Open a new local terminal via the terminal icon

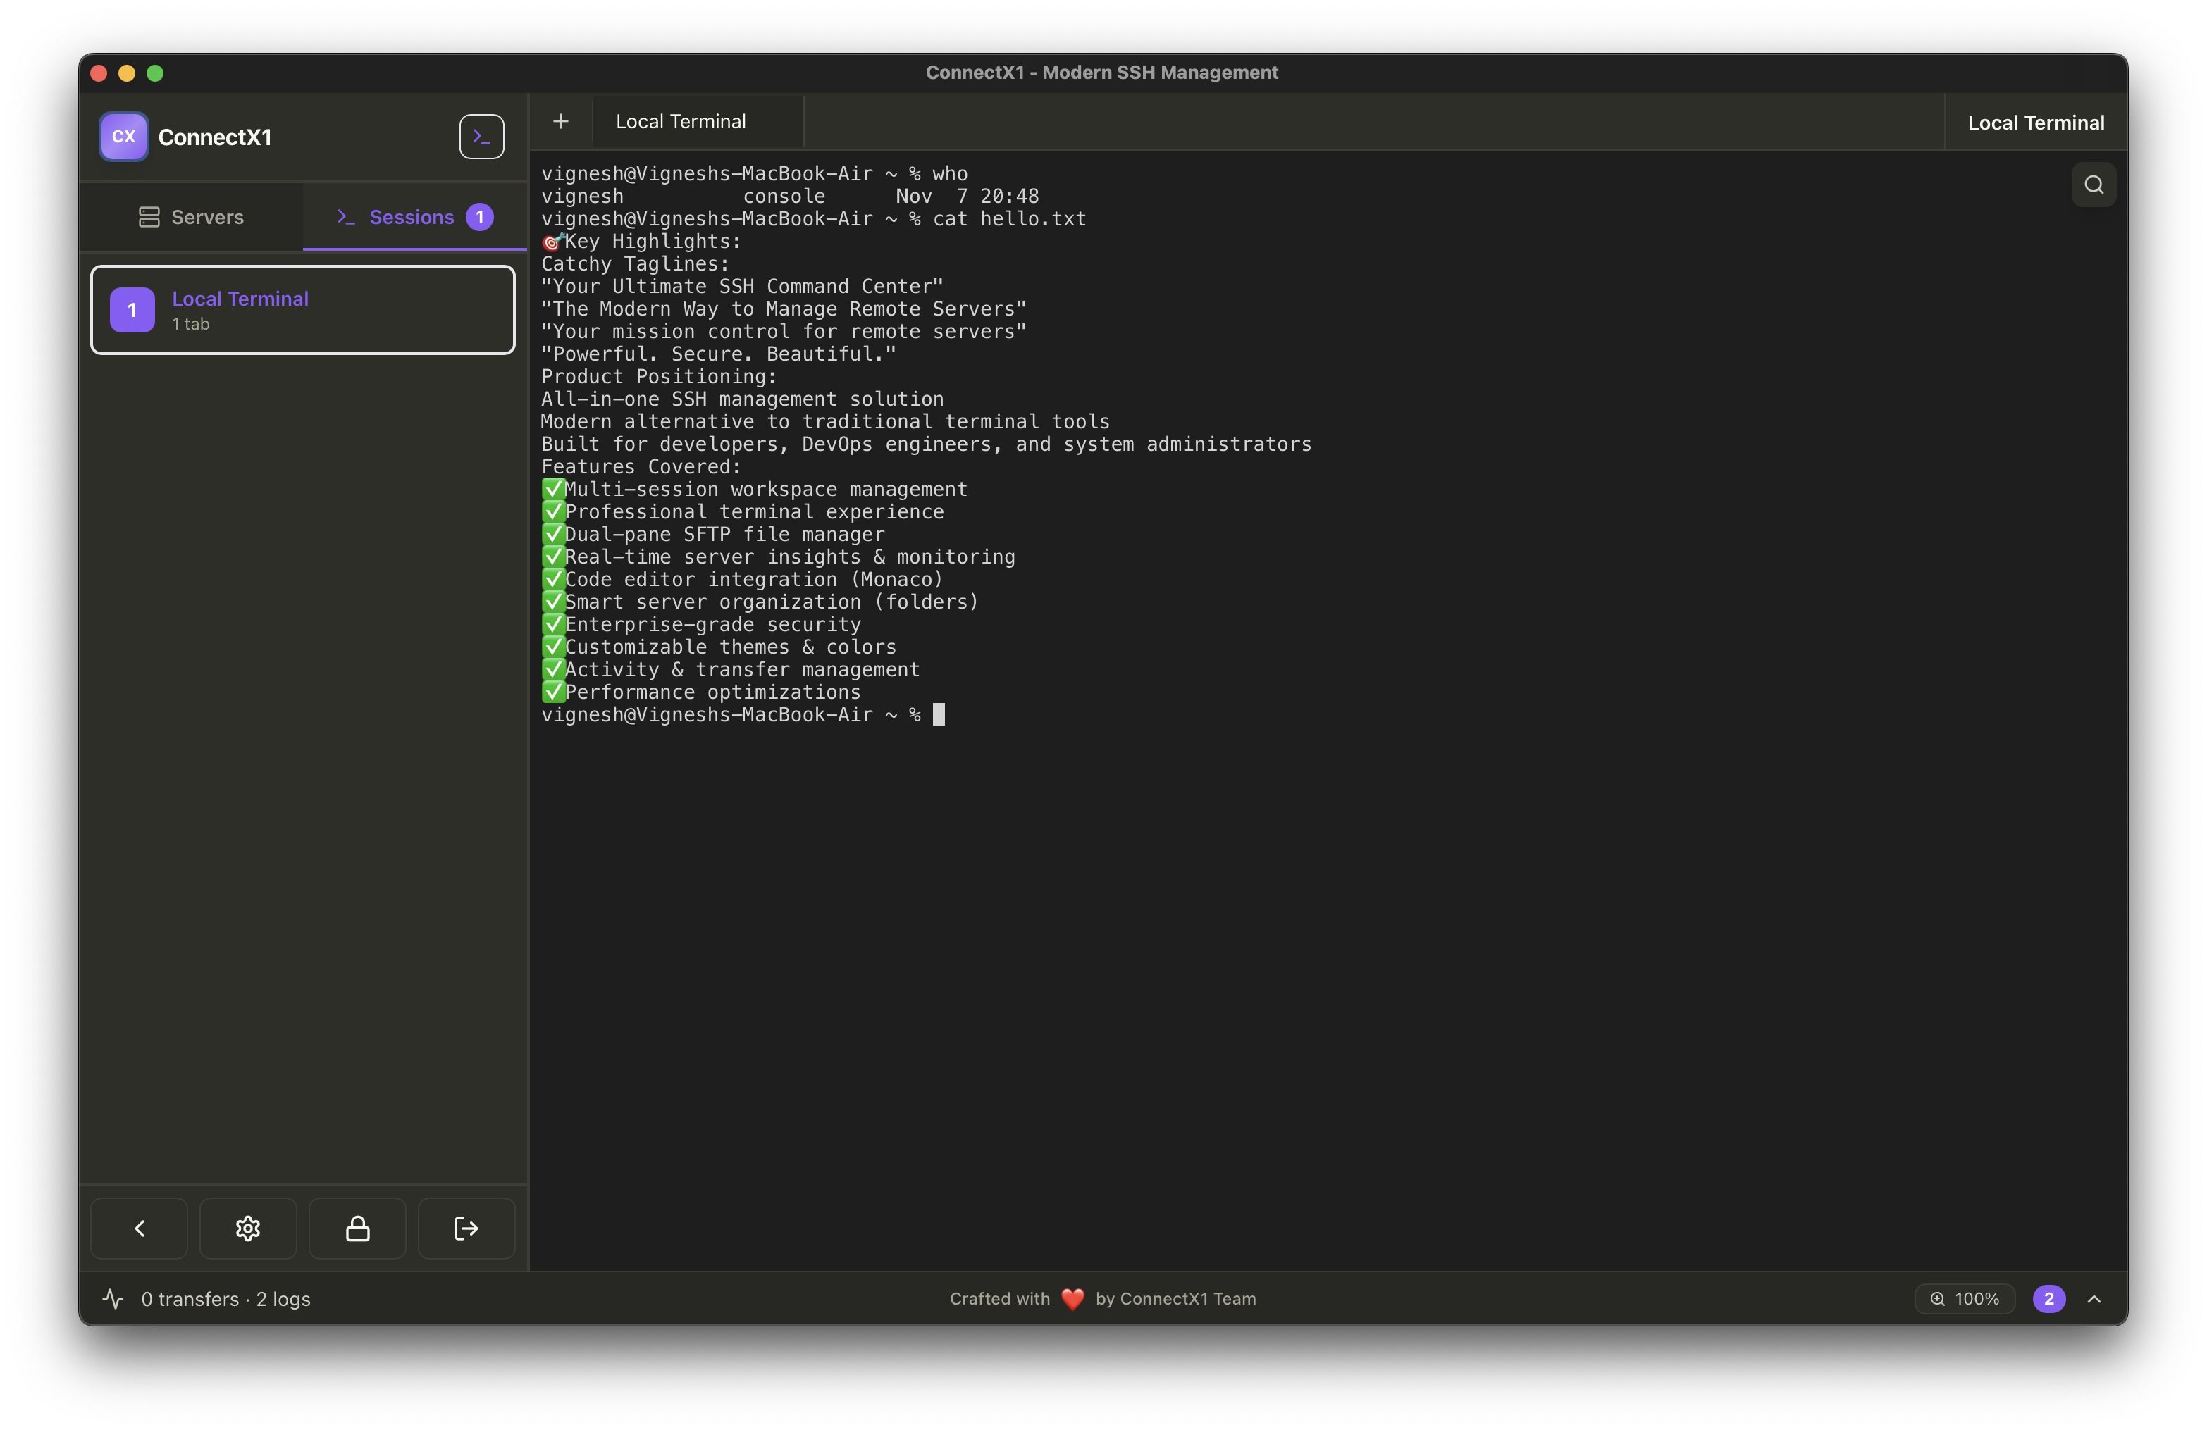click(x=481, y=136)
